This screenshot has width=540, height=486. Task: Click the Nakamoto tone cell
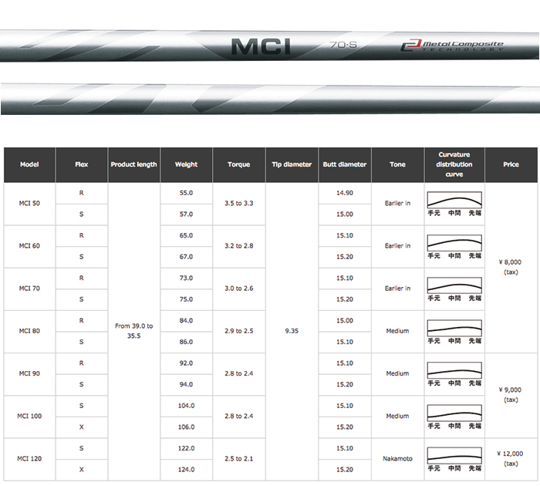[397, 458]
